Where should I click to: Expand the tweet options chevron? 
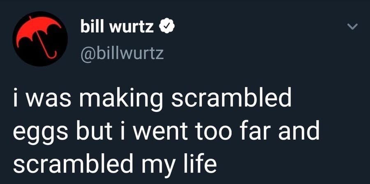point(350,27)
